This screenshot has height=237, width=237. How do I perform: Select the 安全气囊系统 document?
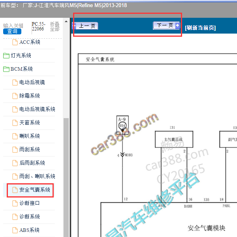(x=35, y=190)
